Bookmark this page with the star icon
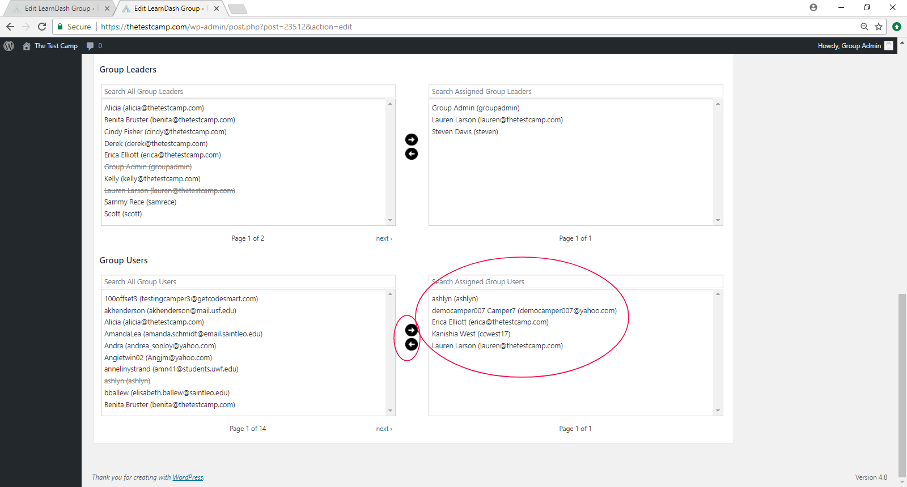 pyautogui.click(x=879, y=27)
